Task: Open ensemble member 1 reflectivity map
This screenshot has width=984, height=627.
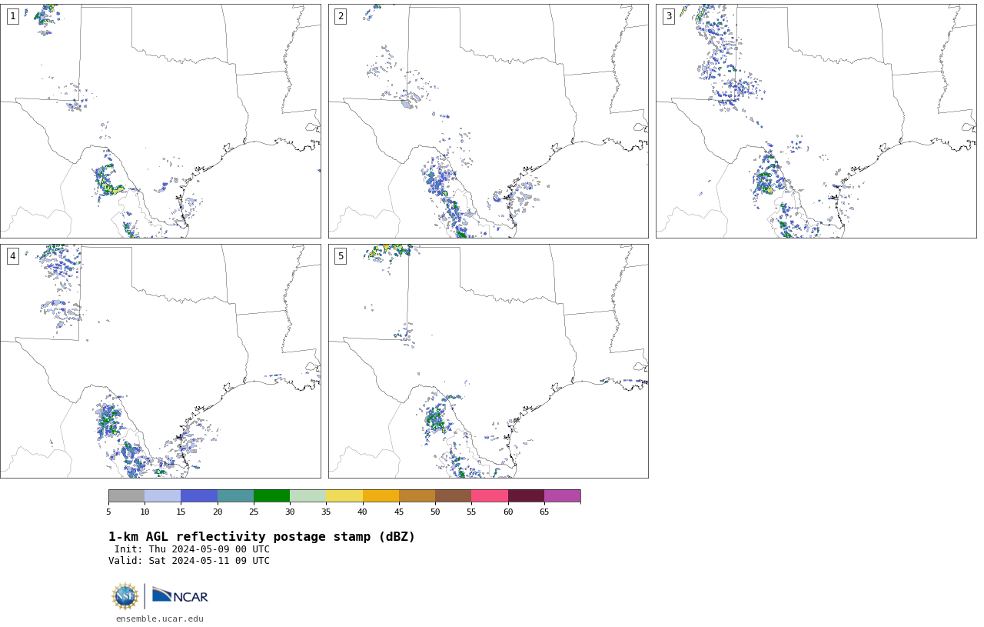Action: pos(160,121)
